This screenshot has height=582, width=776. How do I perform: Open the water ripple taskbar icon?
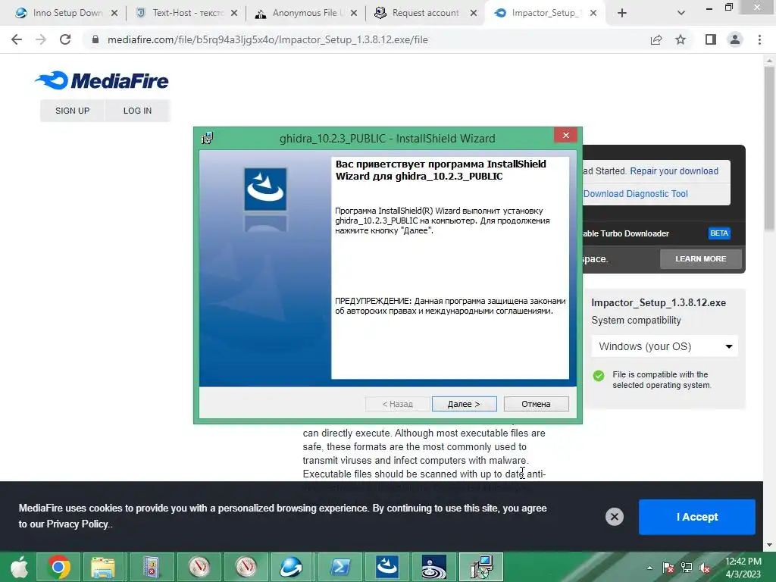[433, 567]
